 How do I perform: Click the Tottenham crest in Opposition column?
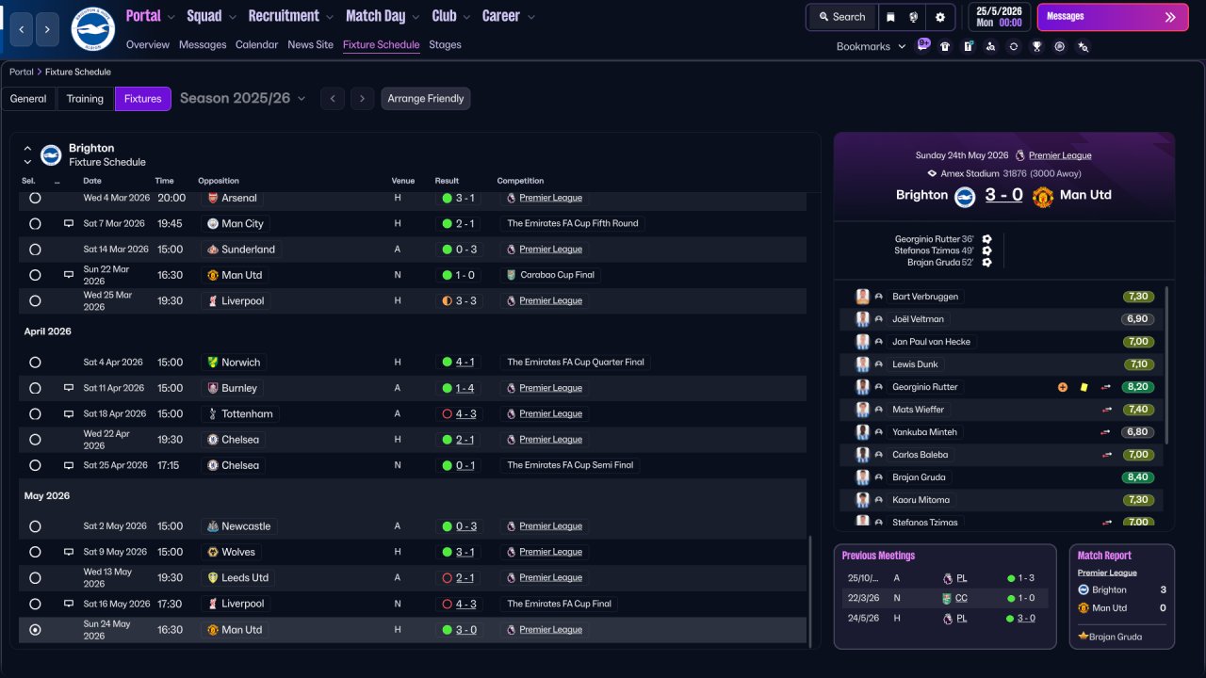pos(213,413)
